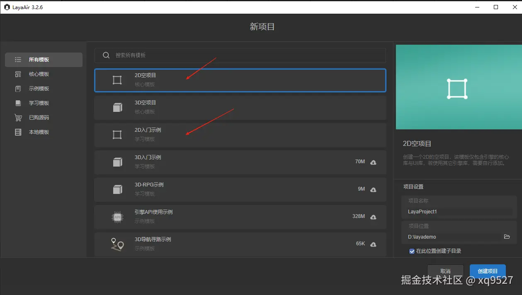Click the 65K size label
The height and width of the screenshot is (295, 522).
[x=360, y=244]
